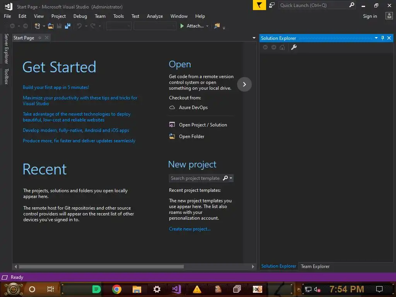Click the Solution Explorer Home icon
396x297 pixels.
point(282,47)
